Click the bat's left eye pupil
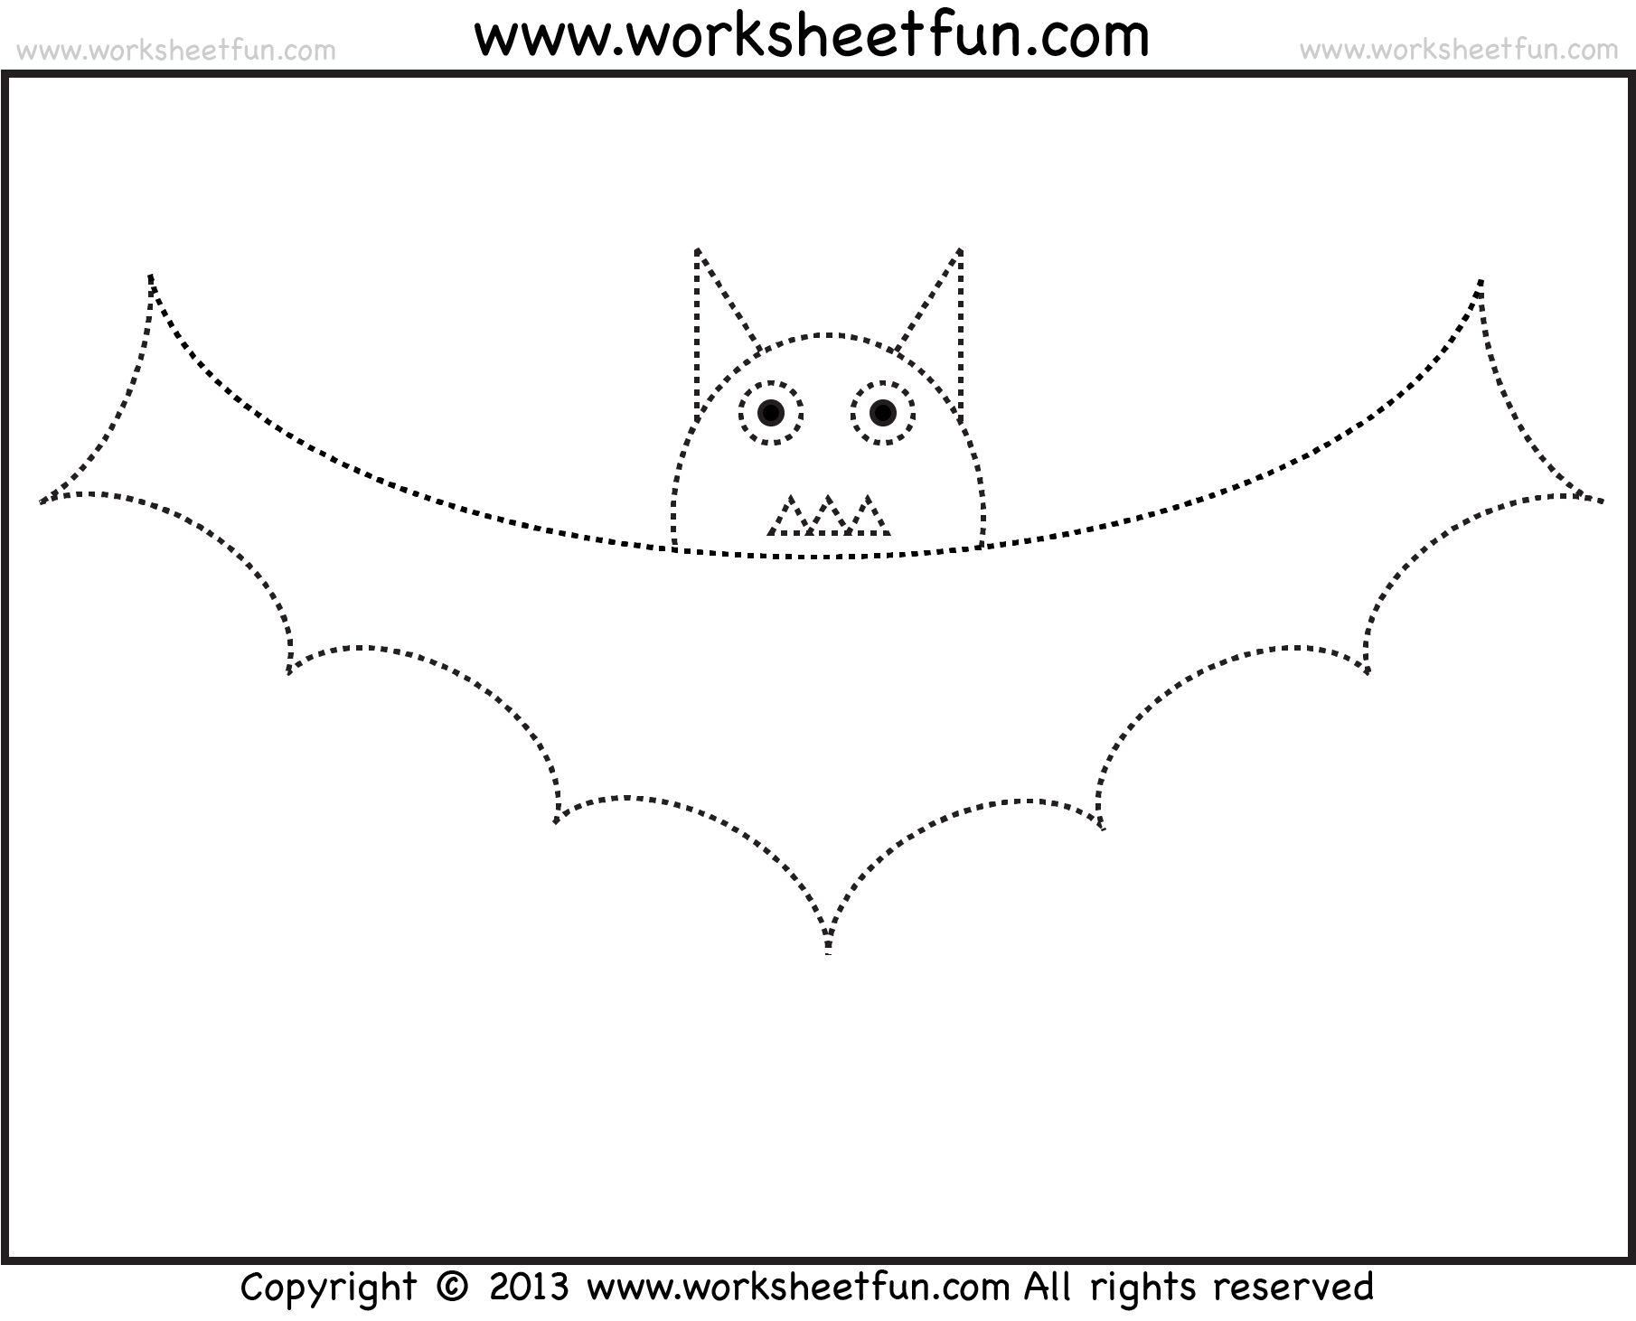This screenshot has width=1636, height=1321. tap(770, 414)
